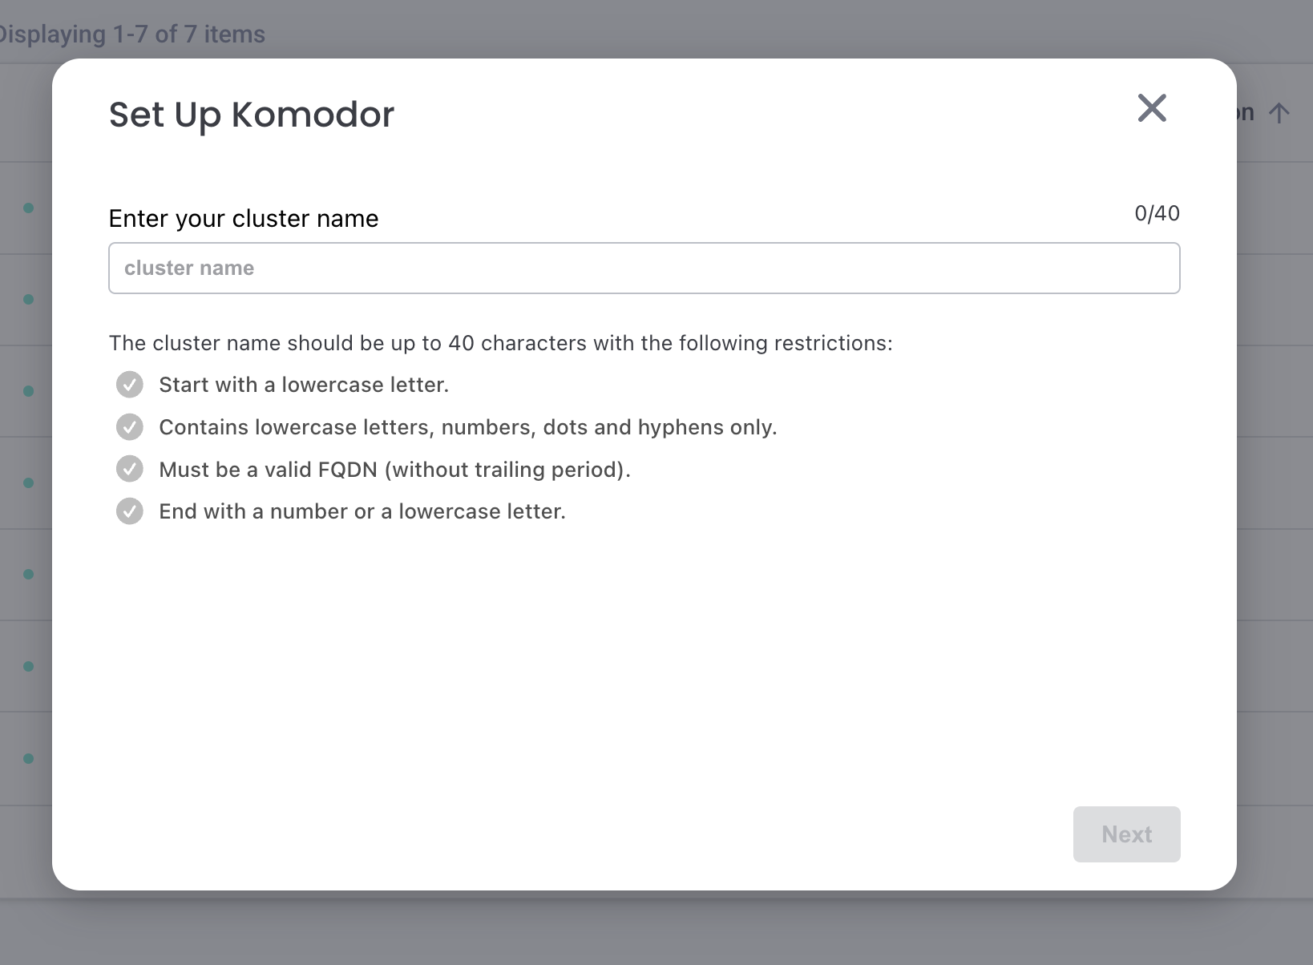Click 'Displaying 1-7 of 7 items' text
This screenshot has width=1313, height=965.
(x=132, y=34)
